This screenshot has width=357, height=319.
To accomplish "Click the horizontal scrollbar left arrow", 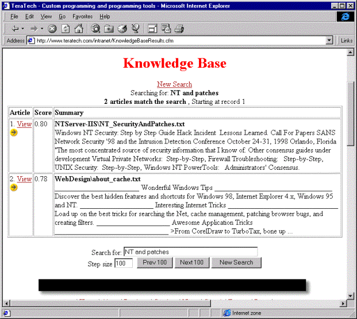I will 6,304.
